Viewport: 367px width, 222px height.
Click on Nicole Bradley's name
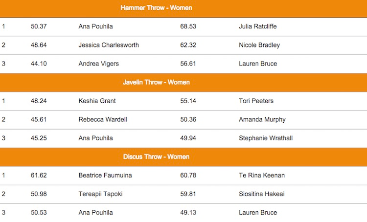[x=259, y=45]
